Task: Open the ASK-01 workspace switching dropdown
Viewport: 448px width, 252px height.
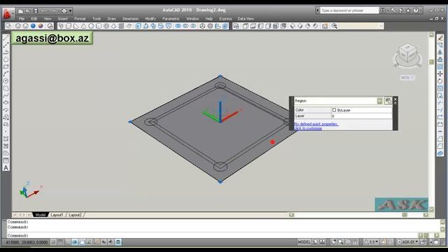Action: [x=408, y=242]
